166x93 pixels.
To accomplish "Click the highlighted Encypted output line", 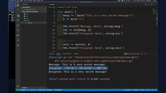I will (x=78, y=68).
